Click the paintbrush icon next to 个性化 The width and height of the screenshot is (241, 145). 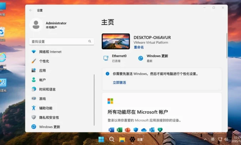click(x=34, y=61)
